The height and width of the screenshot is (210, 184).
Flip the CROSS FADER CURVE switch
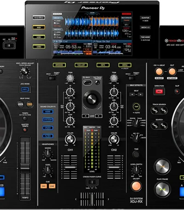[92, 182]
